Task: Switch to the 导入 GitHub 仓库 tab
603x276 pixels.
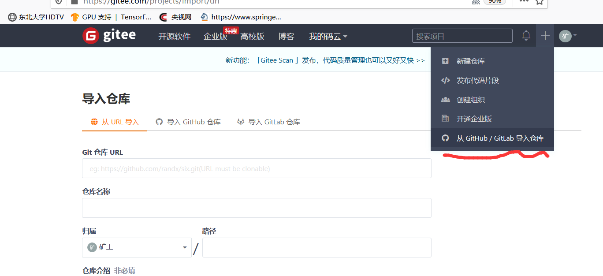Action: coord(188,122)
